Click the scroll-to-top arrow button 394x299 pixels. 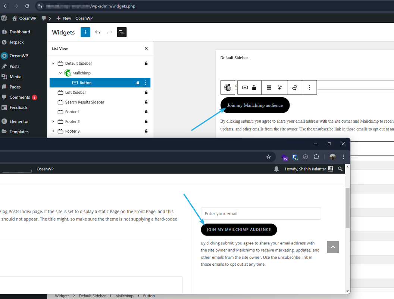click(x=333, y=247)
